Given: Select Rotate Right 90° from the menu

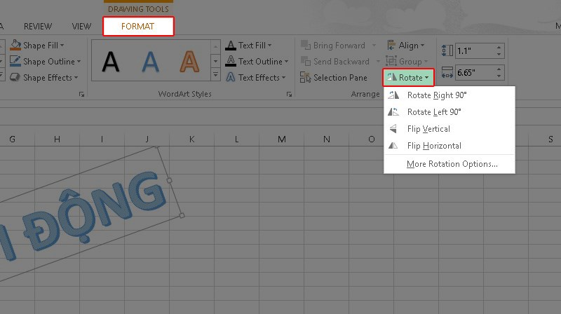Looking at the screenshot, I should click(x=436, y=95).
